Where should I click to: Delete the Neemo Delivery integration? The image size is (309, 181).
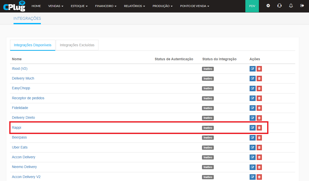259,167
